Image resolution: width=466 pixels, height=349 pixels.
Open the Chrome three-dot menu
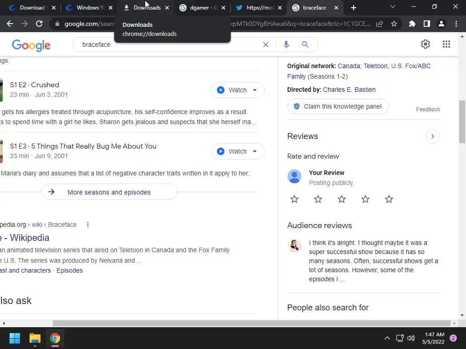click(x=456, y=24)
